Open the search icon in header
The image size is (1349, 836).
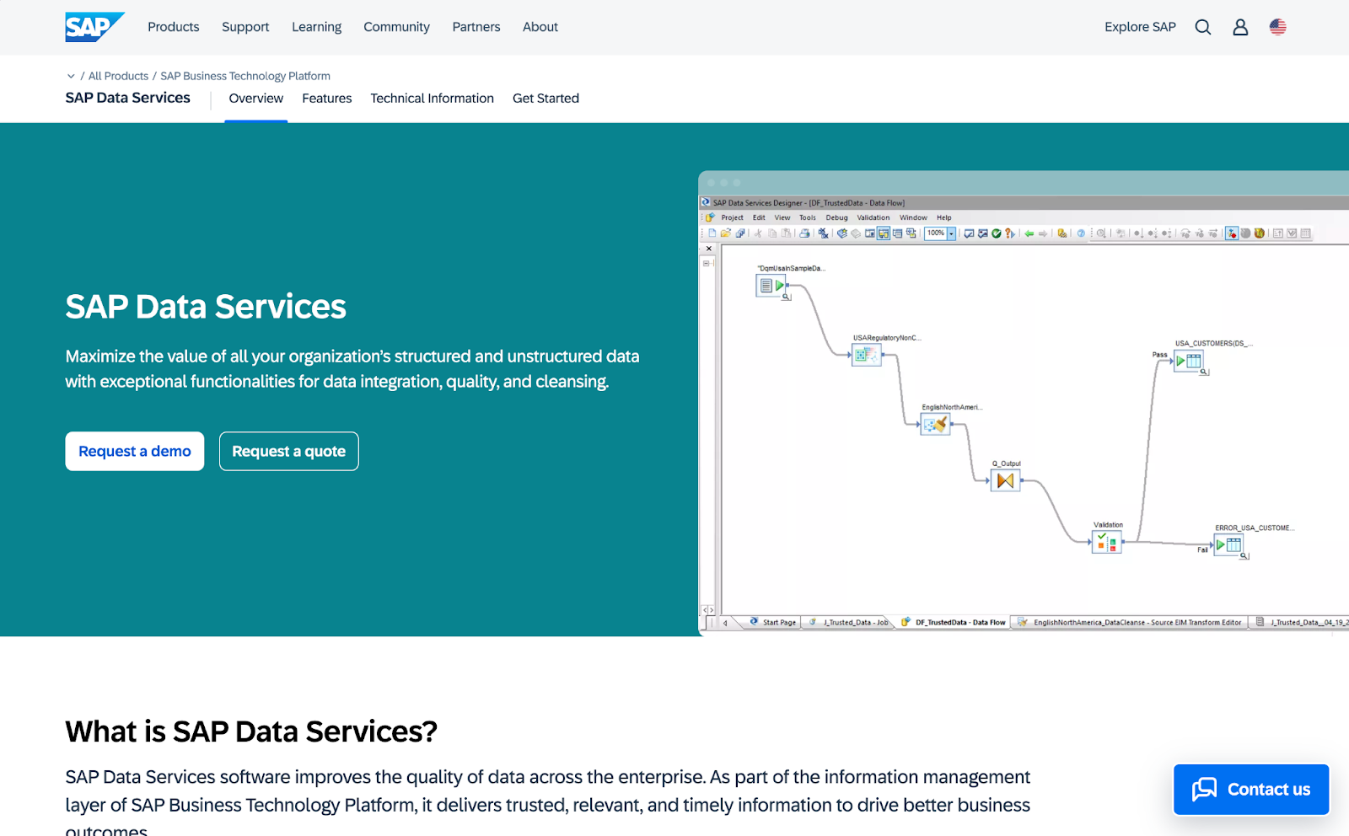pos(1203,27)
